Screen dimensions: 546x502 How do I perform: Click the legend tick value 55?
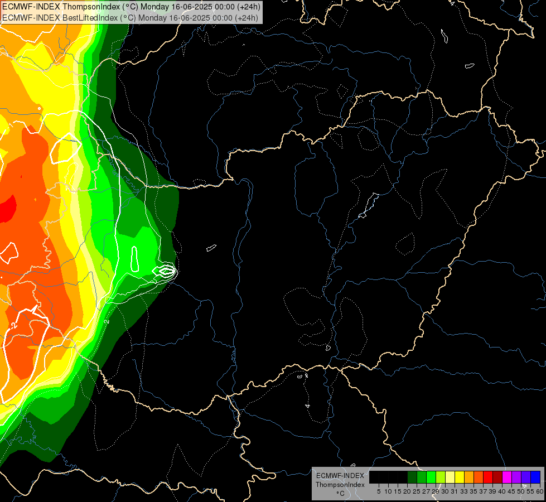point(531,491)
